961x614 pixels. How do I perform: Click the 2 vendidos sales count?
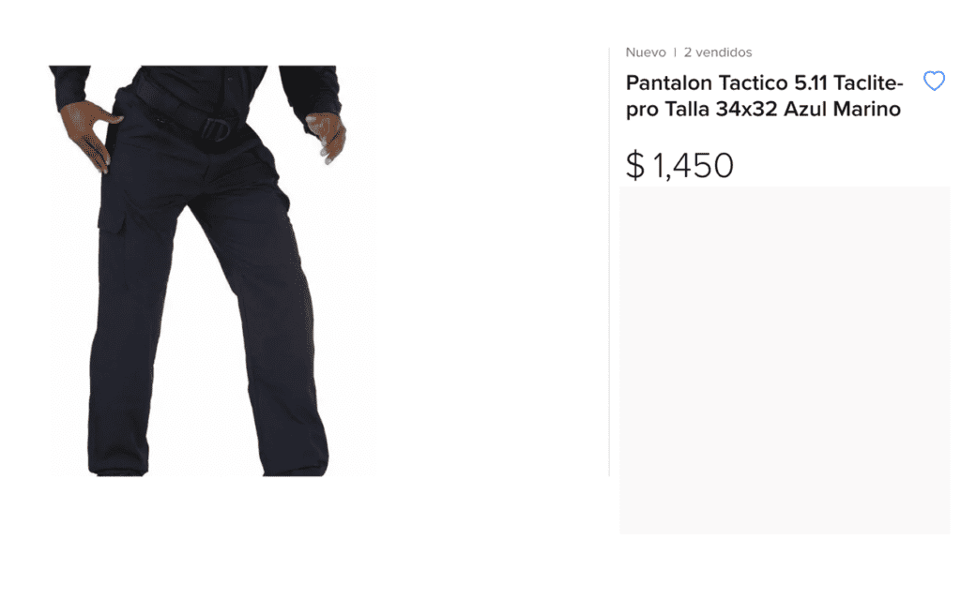click(718, 52)
